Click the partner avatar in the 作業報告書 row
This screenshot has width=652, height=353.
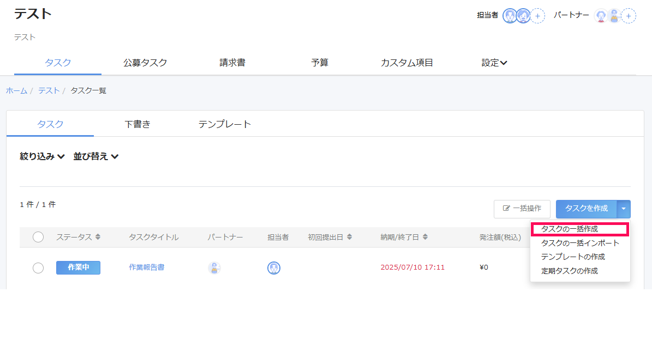point(214,268)
